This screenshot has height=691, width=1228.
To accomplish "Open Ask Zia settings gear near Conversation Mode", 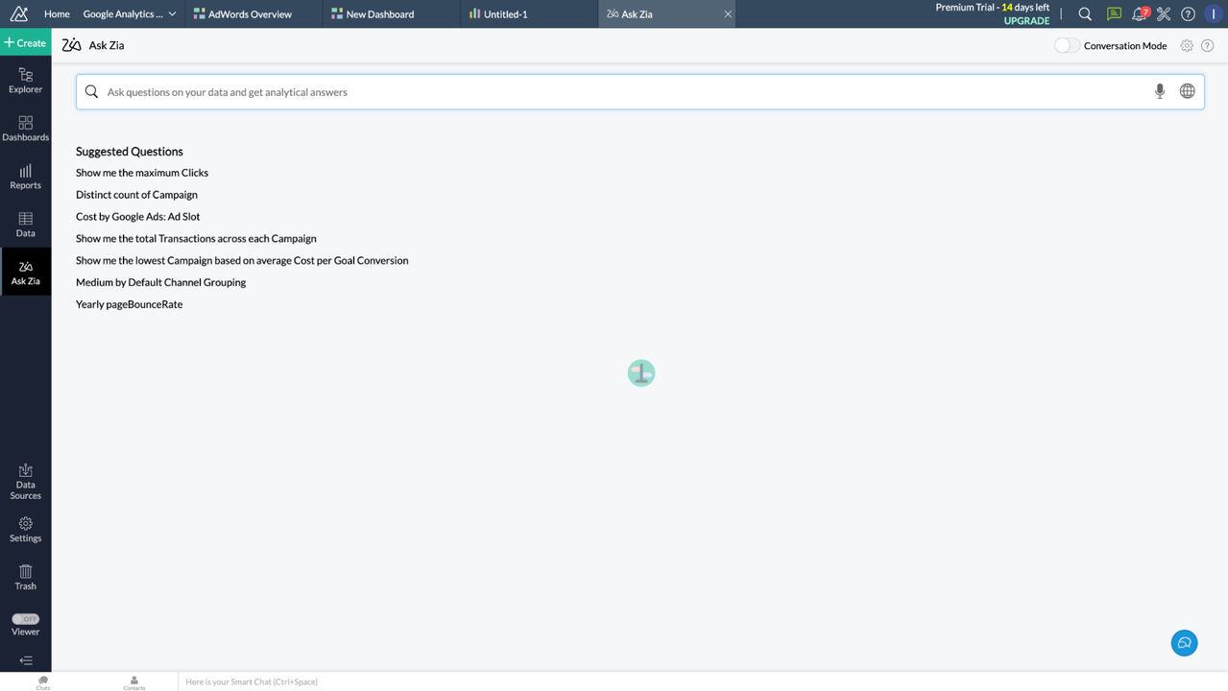I will tap(1186, 45).
